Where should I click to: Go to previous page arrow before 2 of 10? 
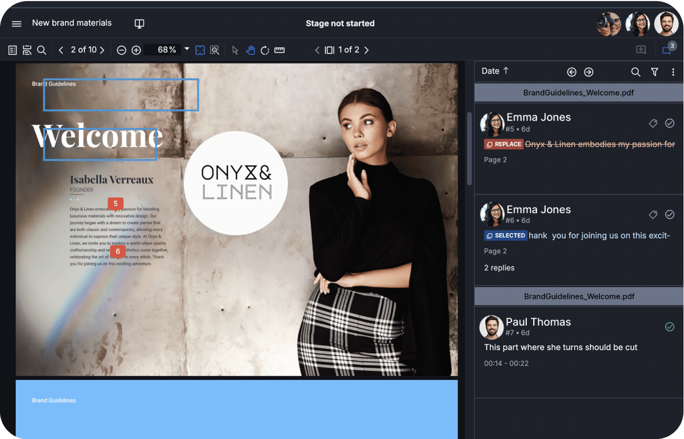coord(61,50)
